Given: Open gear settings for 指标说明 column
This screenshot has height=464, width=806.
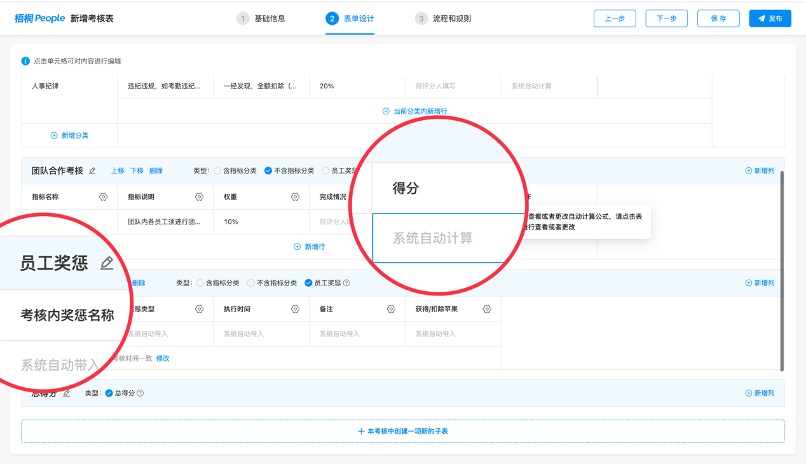Looking at the screenshot, I should tap(199, 197).
